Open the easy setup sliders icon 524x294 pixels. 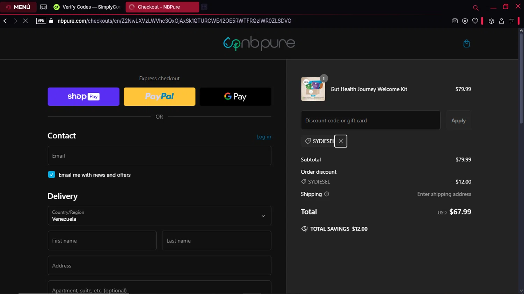pos(511,21)
